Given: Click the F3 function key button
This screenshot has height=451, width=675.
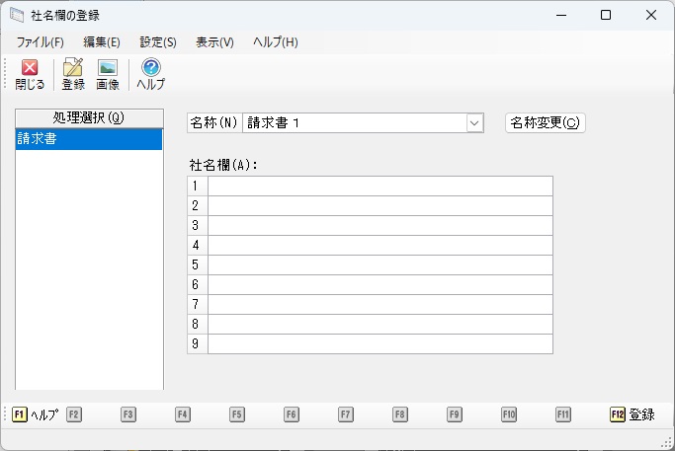Looking at the screenshot, I should (x=127, y=414).
